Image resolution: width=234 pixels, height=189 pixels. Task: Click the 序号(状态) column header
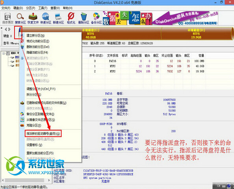96,56
